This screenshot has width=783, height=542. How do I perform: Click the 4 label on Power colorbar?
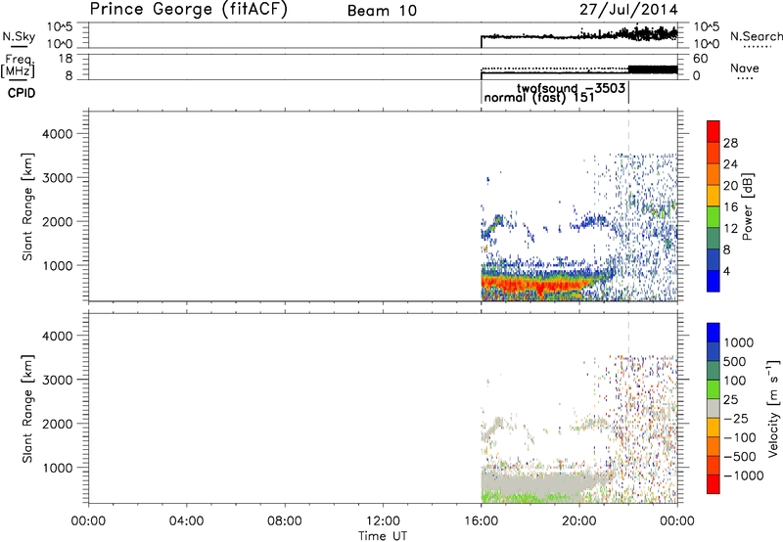(726, 271)
